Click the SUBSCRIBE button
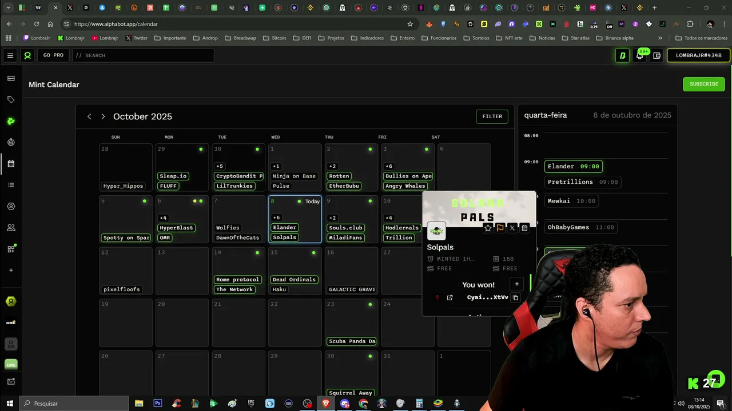 703,84
